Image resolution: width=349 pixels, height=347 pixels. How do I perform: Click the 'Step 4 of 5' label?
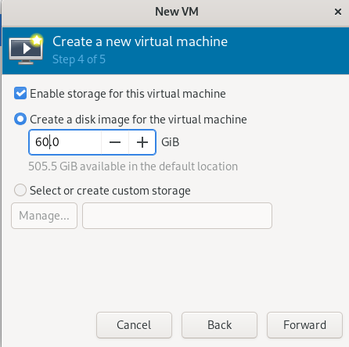(79, 59)
